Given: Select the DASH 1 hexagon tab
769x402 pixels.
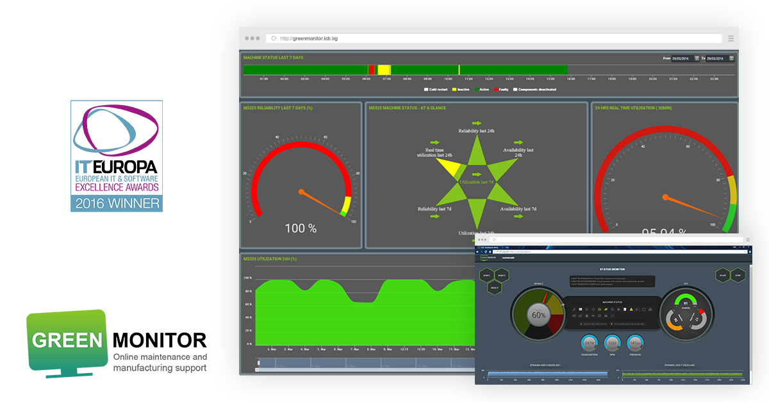Looking at the screenshot, I should point(486,274).
